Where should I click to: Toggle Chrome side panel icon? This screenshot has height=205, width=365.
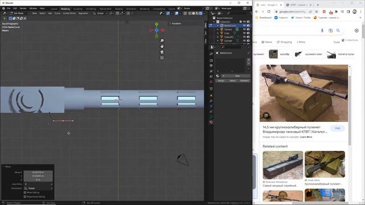(348, 11)
